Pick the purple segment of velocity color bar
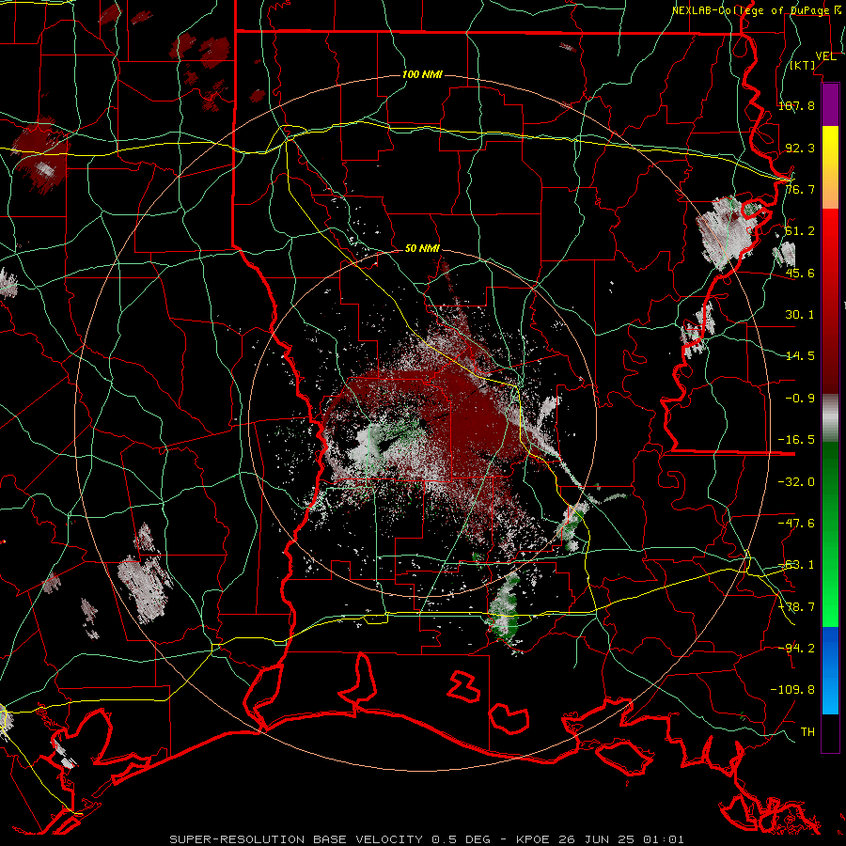Image resolution: width=846 pixels, height=846 pixels. click(830, 104)
